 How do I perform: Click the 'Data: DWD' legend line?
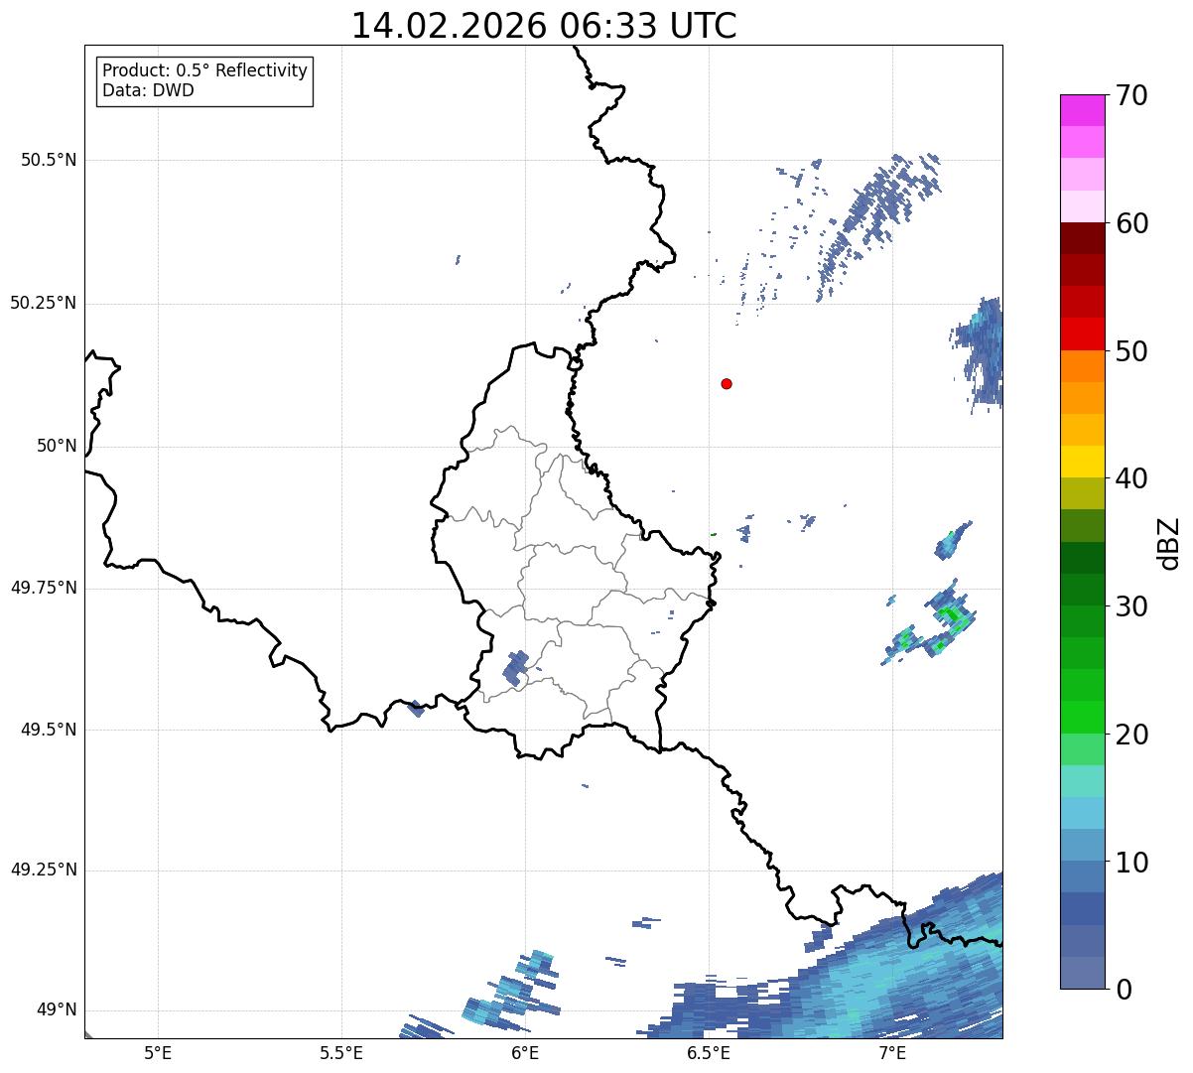click(x=148, y=90)
